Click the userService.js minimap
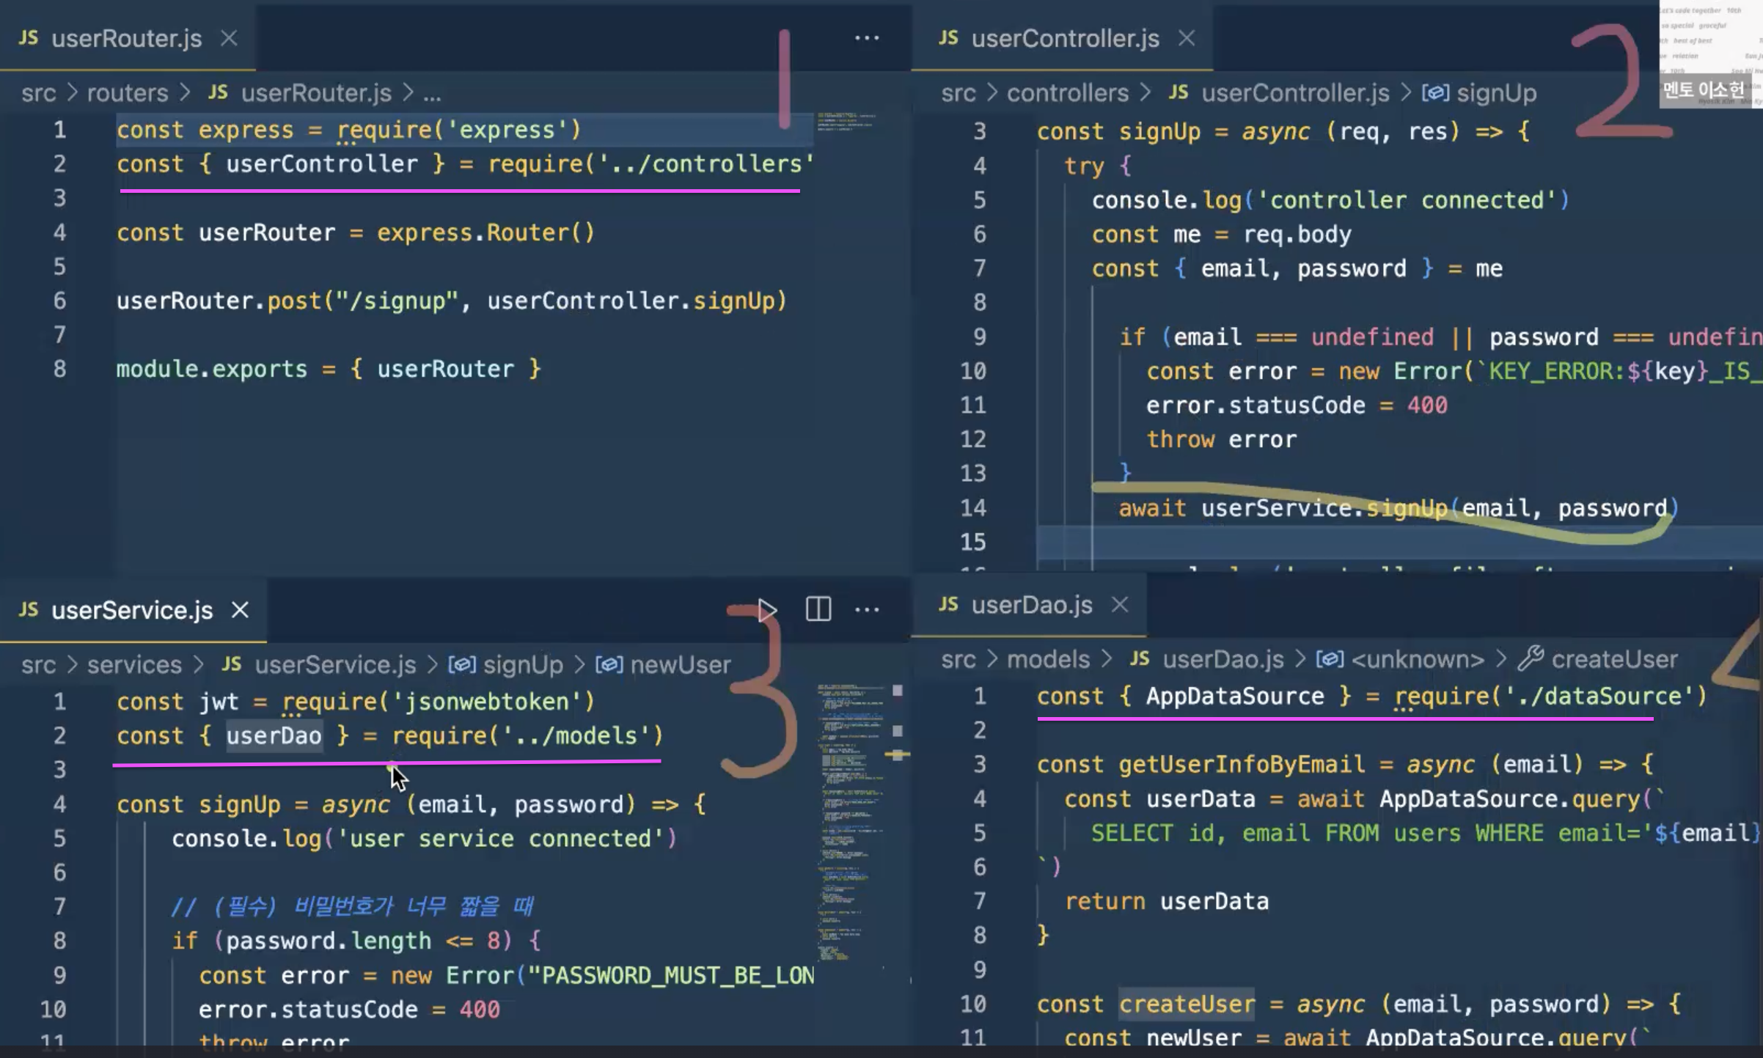This screenshot has height=1058, width=1763. pos(851,821)
